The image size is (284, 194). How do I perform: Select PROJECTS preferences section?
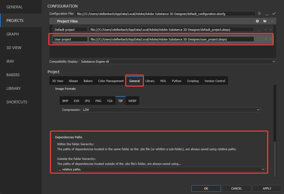tap(21, 21)
